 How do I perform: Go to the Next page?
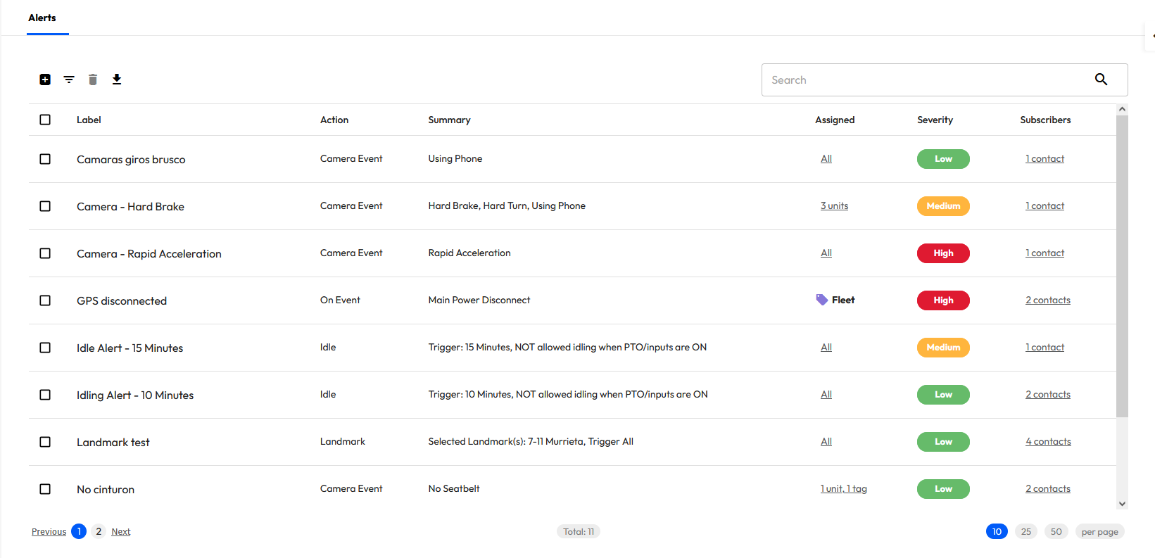pos(121,532)
